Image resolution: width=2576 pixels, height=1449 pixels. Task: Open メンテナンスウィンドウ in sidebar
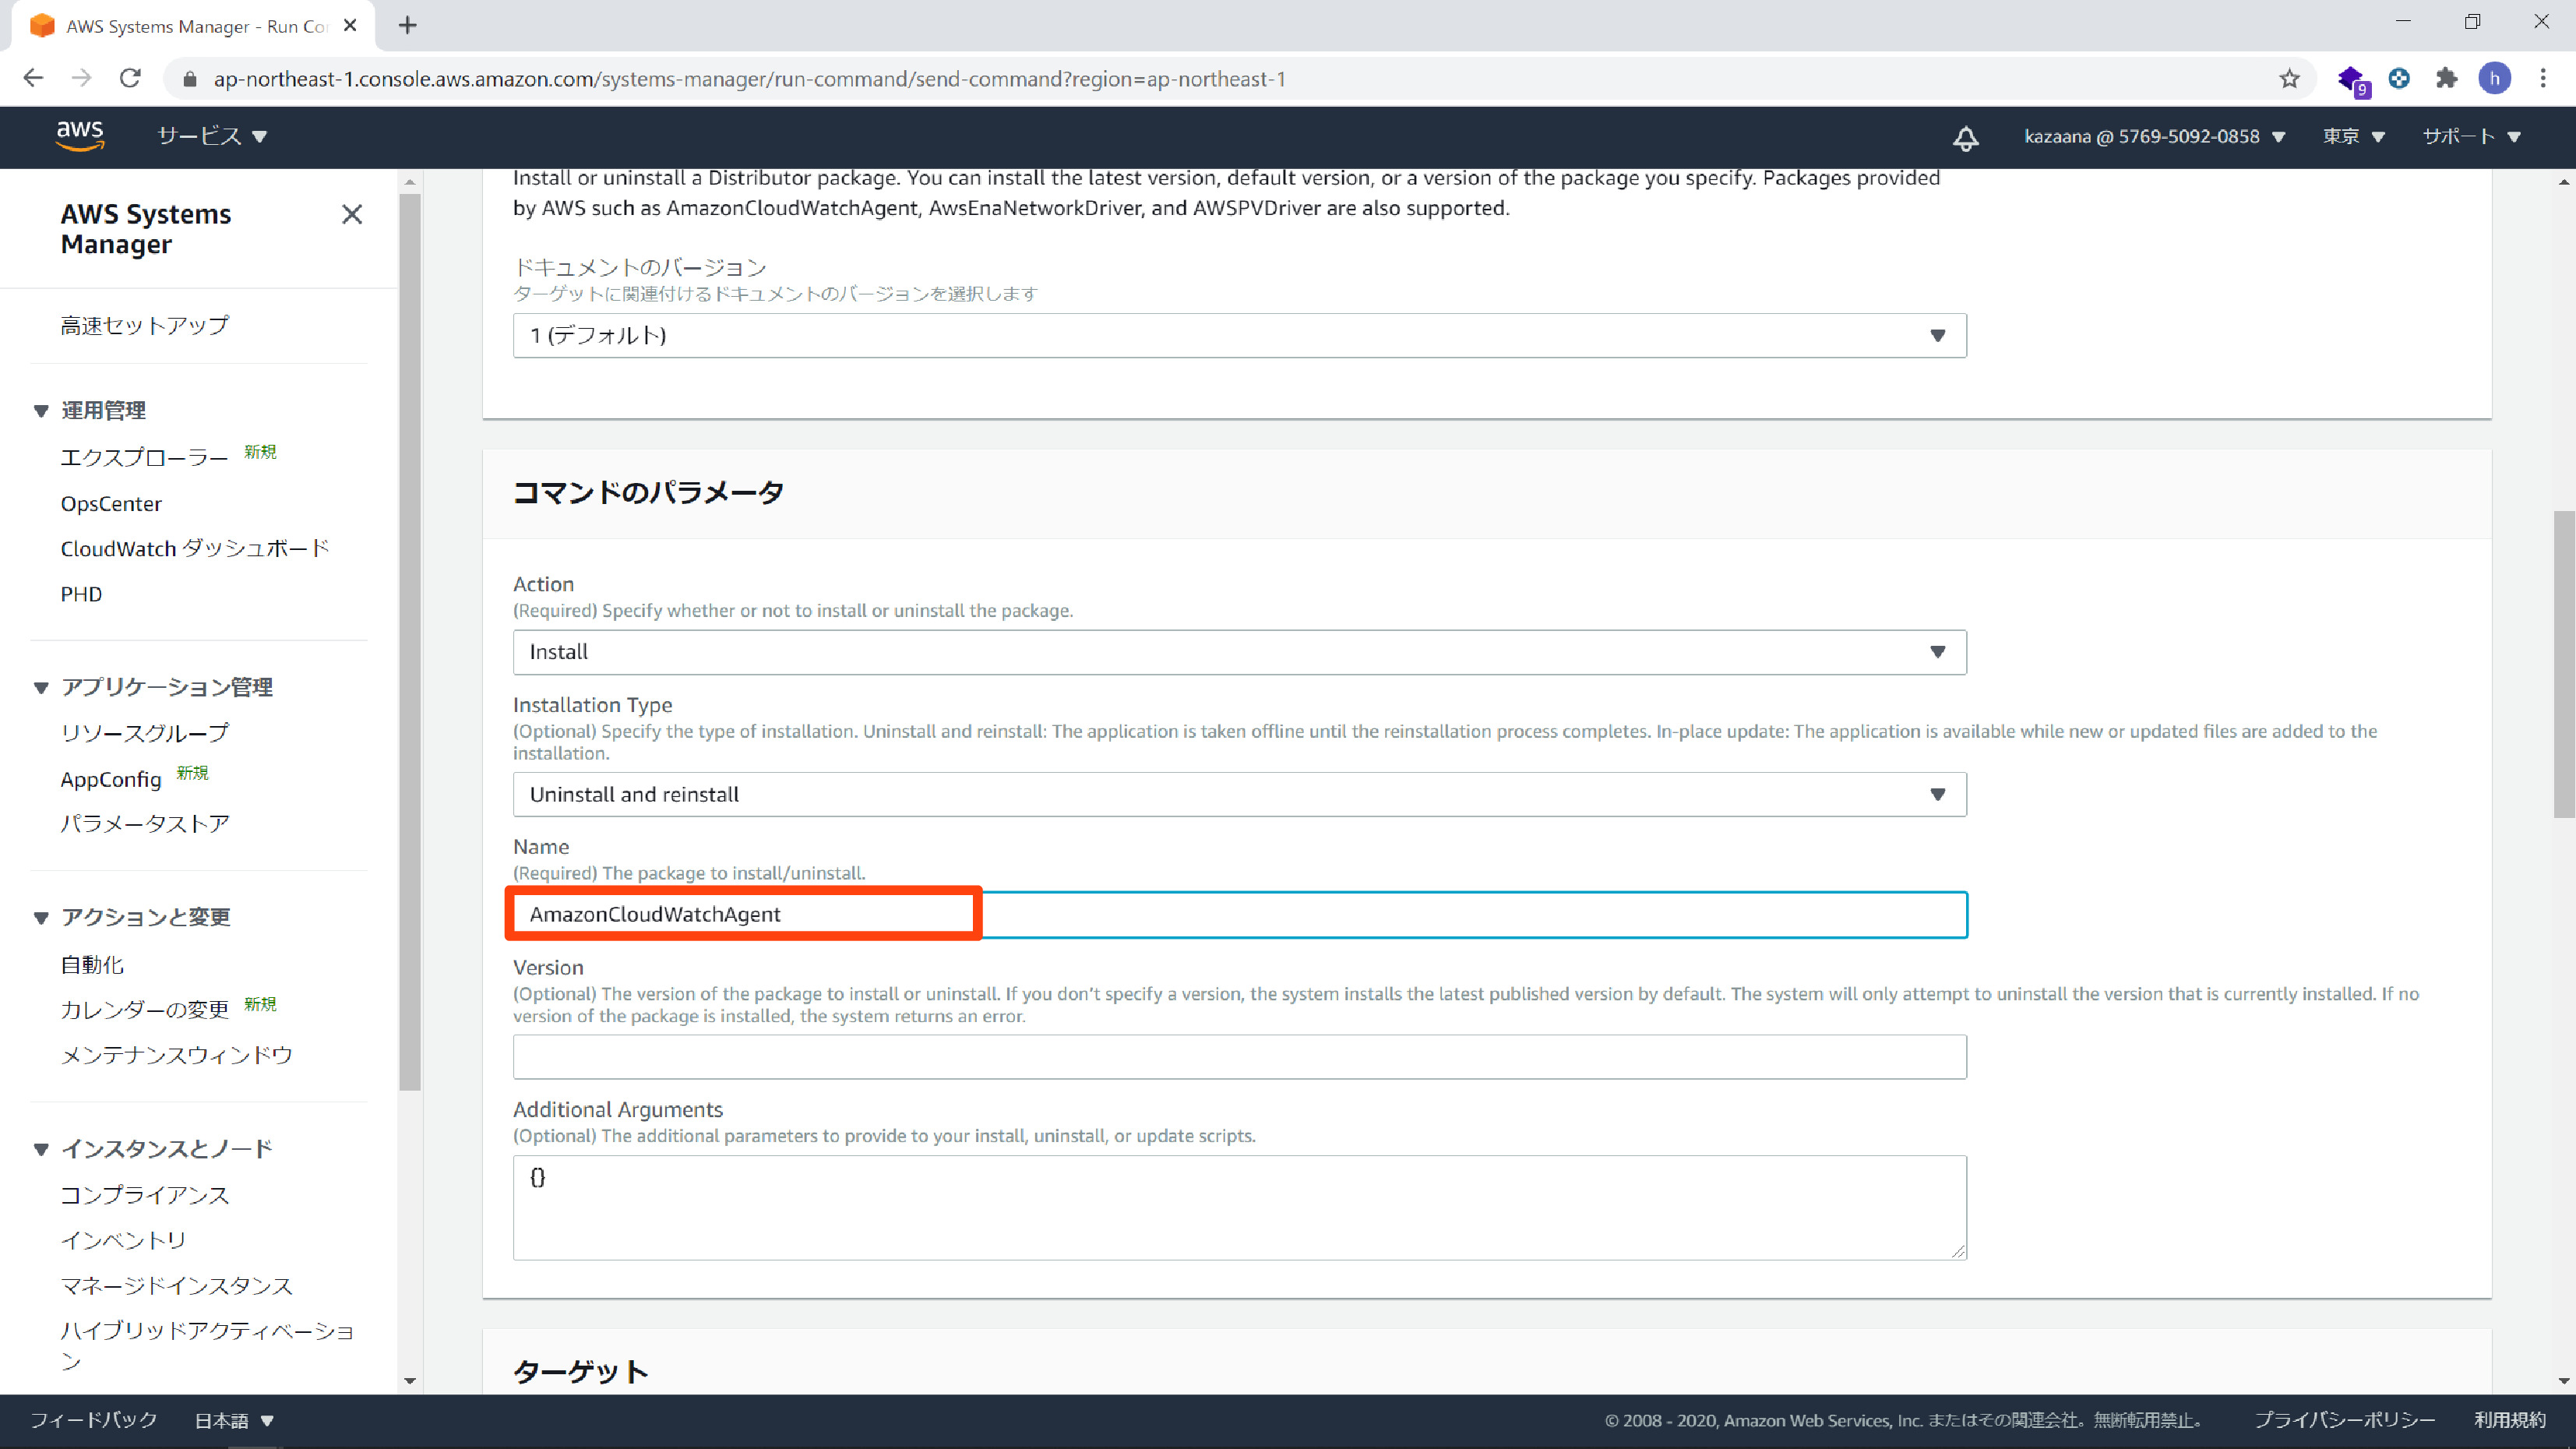pos(177,1055)
